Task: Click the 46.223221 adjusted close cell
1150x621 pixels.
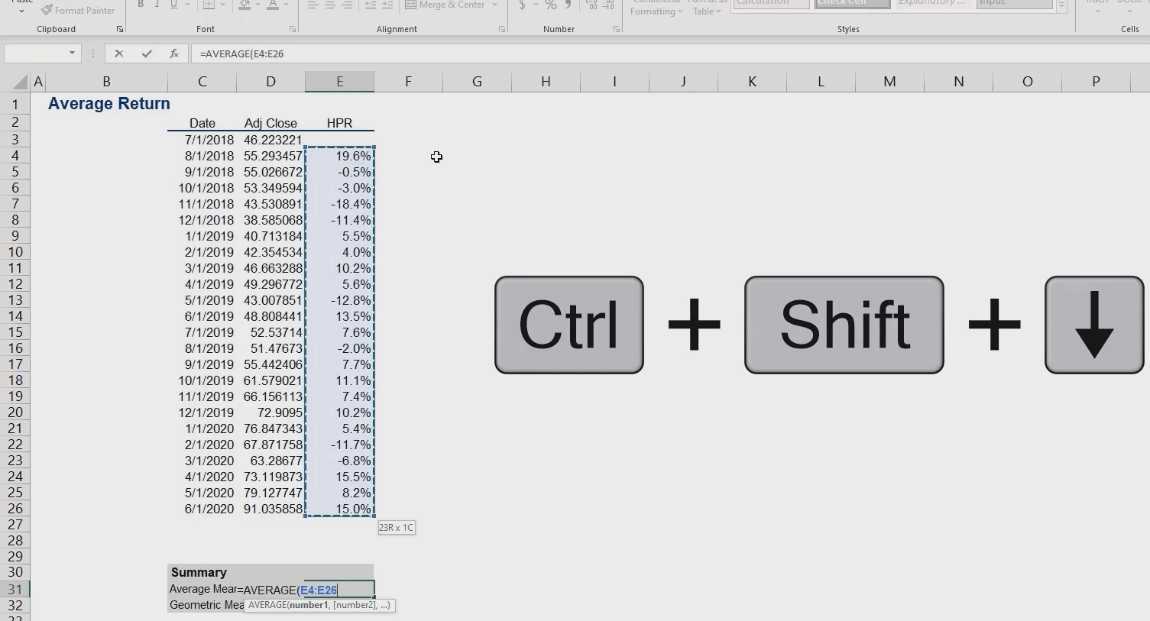Action: tap(270, 140)
